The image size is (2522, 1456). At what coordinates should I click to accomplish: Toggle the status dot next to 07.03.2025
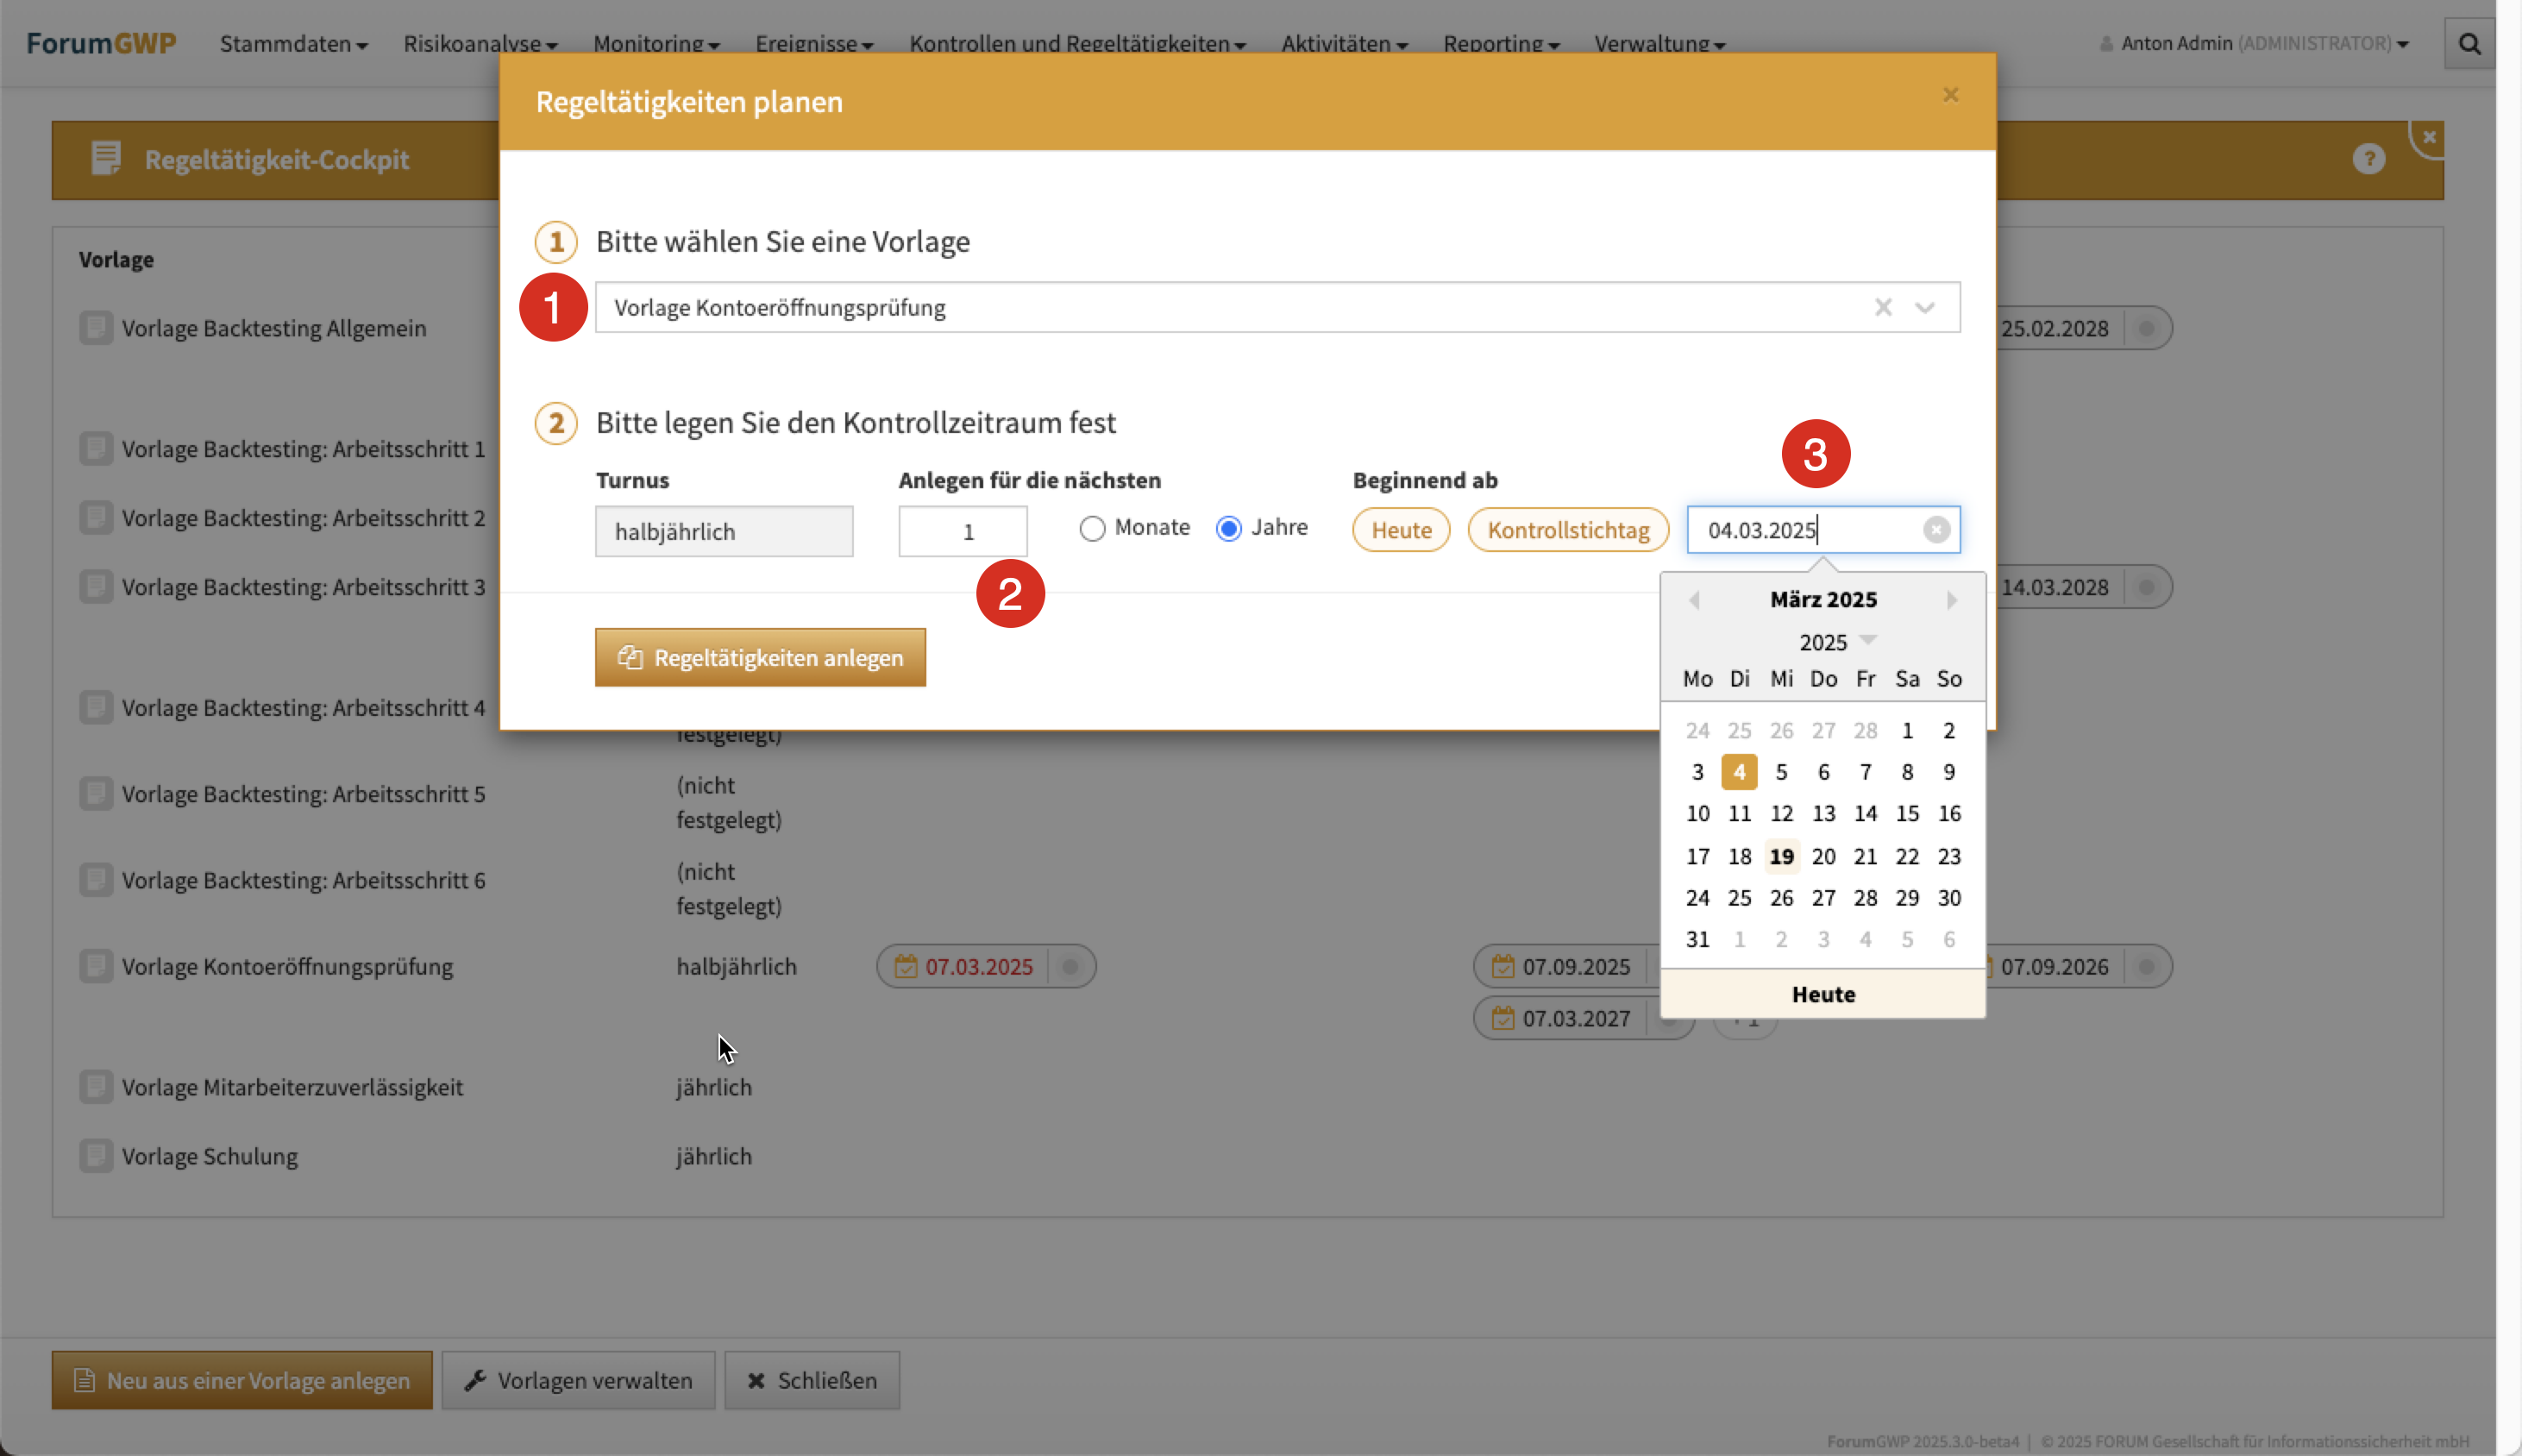[x=1070, y=967]
